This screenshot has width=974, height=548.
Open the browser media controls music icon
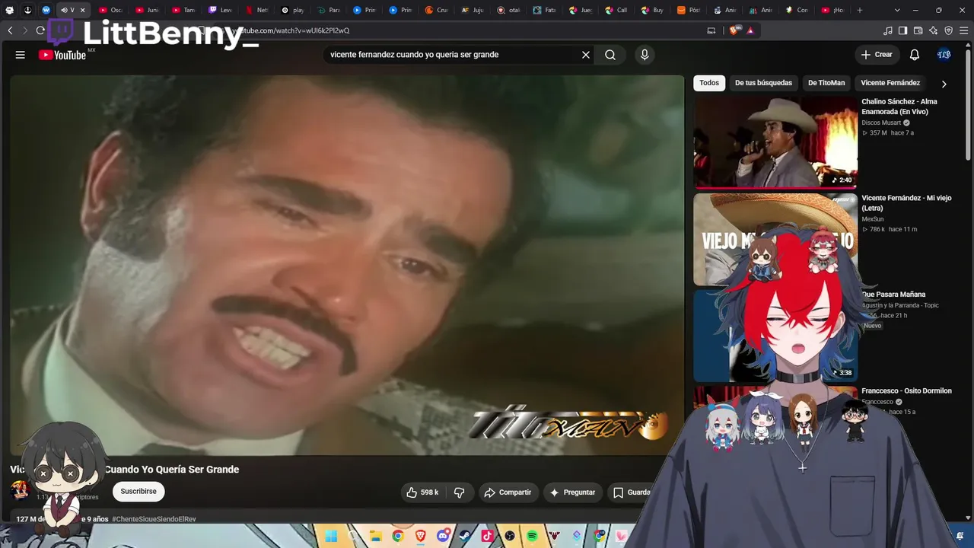(888, 30)
